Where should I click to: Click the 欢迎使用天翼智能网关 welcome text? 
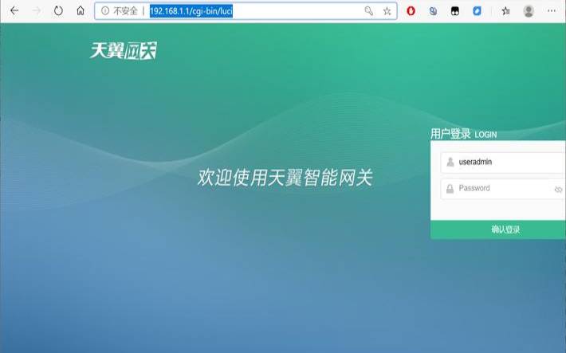[285, 178]
